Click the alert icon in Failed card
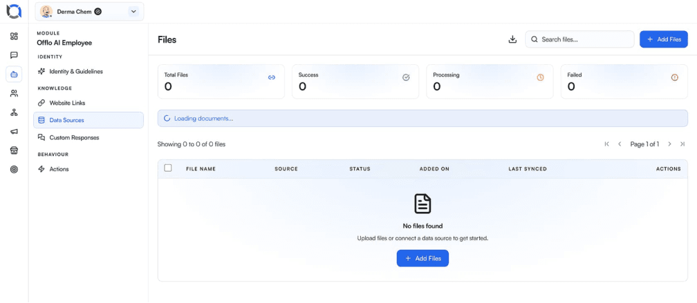697x303 pixels. [x=674, y=77]
